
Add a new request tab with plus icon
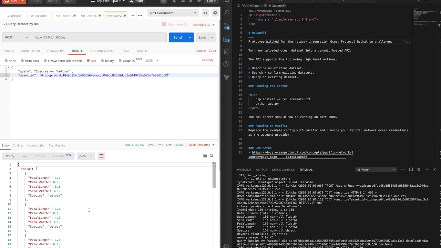(x=133, y=15)
